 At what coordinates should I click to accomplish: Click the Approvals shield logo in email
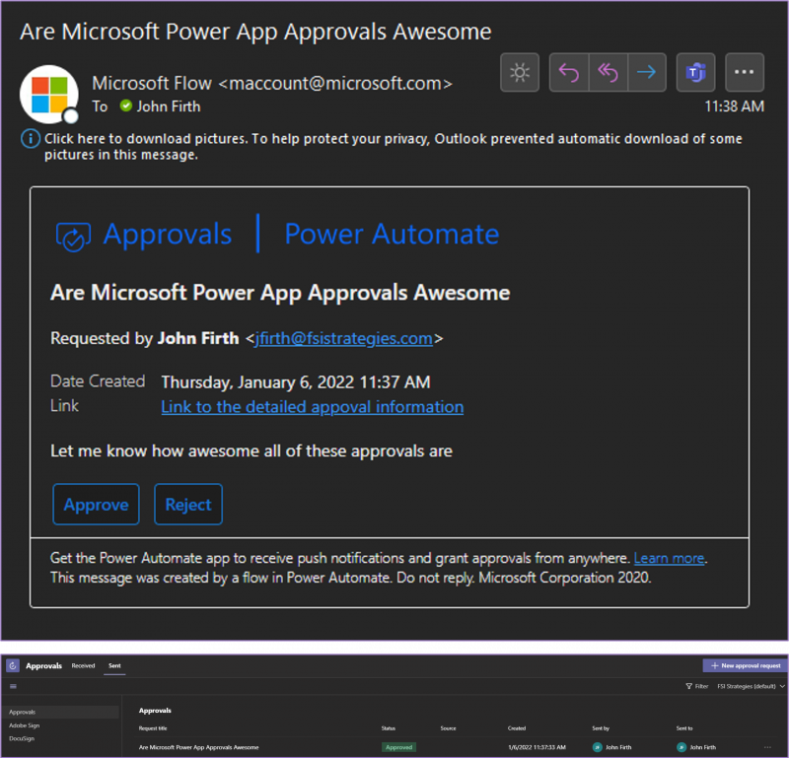[x=73, y=236]
